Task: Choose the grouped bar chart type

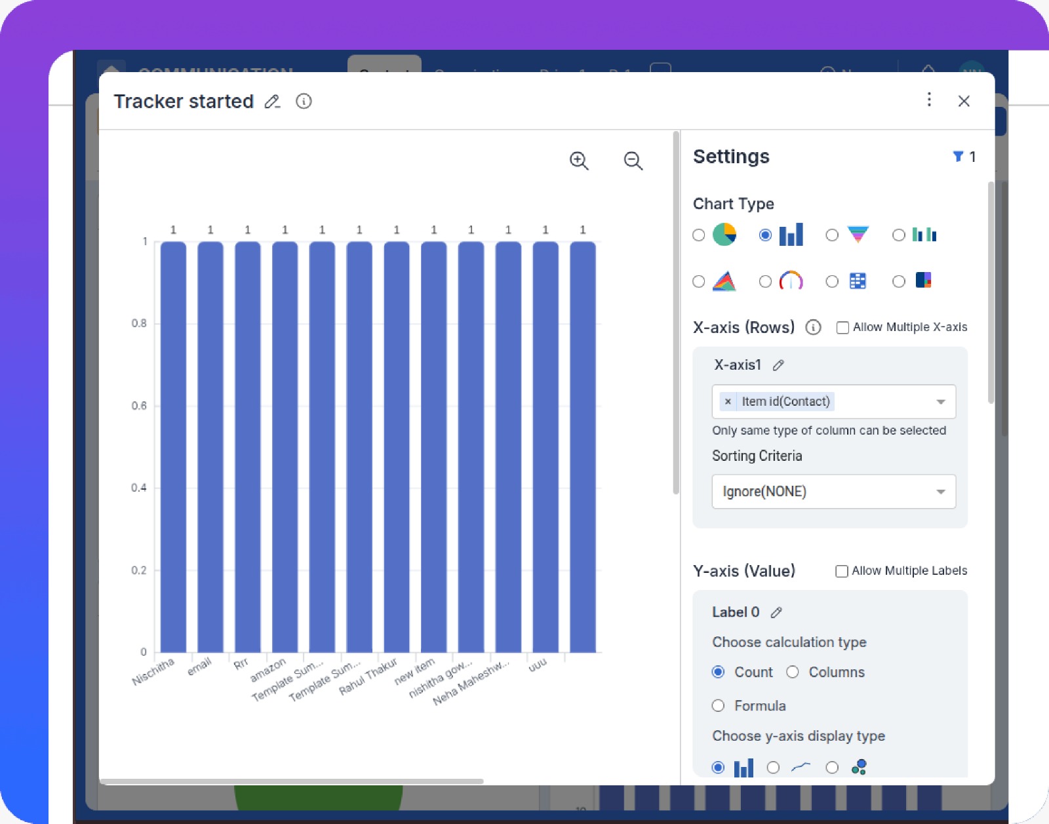Action: tap(898, 235)
